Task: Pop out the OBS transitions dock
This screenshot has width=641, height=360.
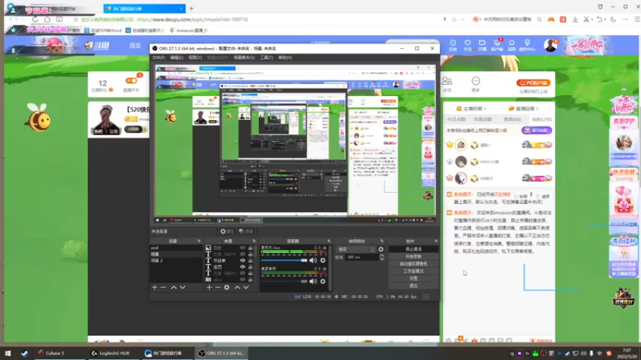Action: pos(382,242)
